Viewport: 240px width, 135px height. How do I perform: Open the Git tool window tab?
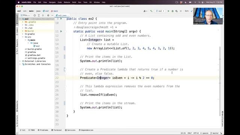point(22,130)
